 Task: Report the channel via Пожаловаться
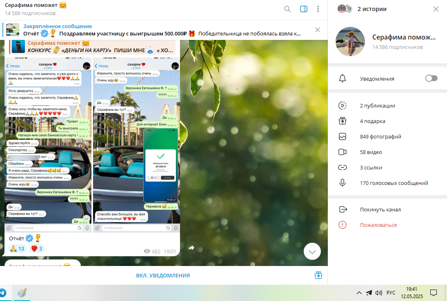pyautogui.click(x=378, y=225)
